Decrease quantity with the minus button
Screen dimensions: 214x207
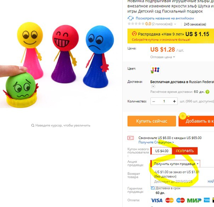tap(154, 101)
